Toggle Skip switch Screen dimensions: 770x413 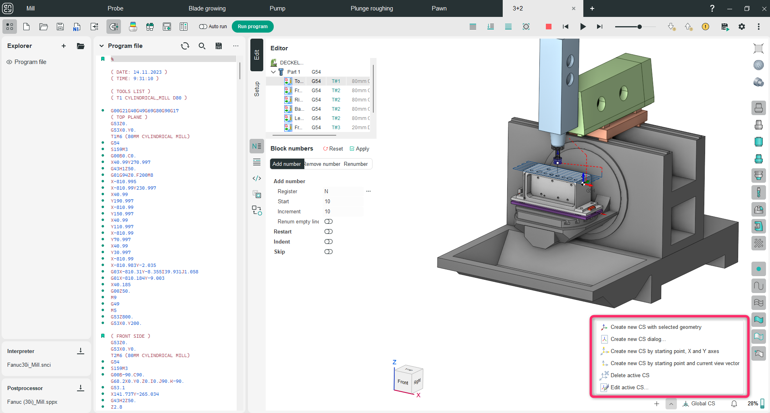[x=329, y=252]
